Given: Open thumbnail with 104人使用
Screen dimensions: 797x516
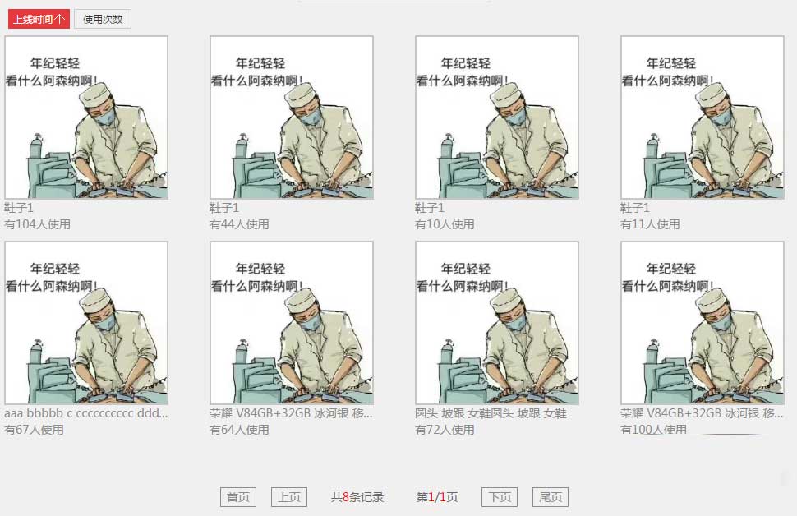Looking at the screenshot, I should pyautogui.click(x=86, y=117).
